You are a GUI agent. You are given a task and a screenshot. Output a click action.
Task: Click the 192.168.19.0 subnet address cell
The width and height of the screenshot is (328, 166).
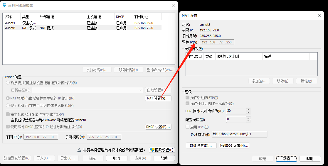(144, 23)
